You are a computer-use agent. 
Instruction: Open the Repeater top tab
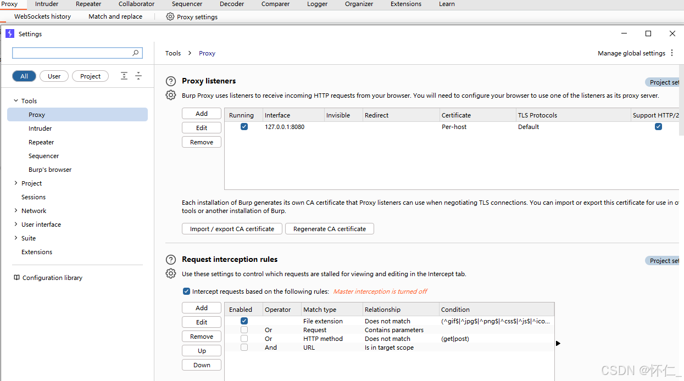pyautogui.click(x=88, y=4)
